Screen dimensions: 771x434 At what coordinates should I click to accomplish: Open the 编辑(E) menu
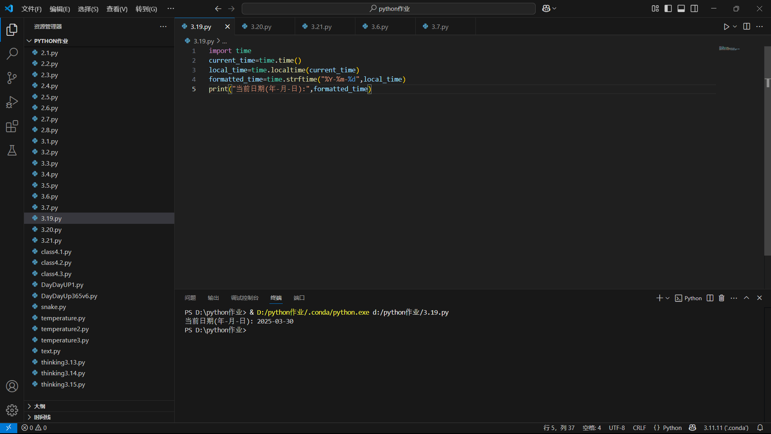click(59, 9)
